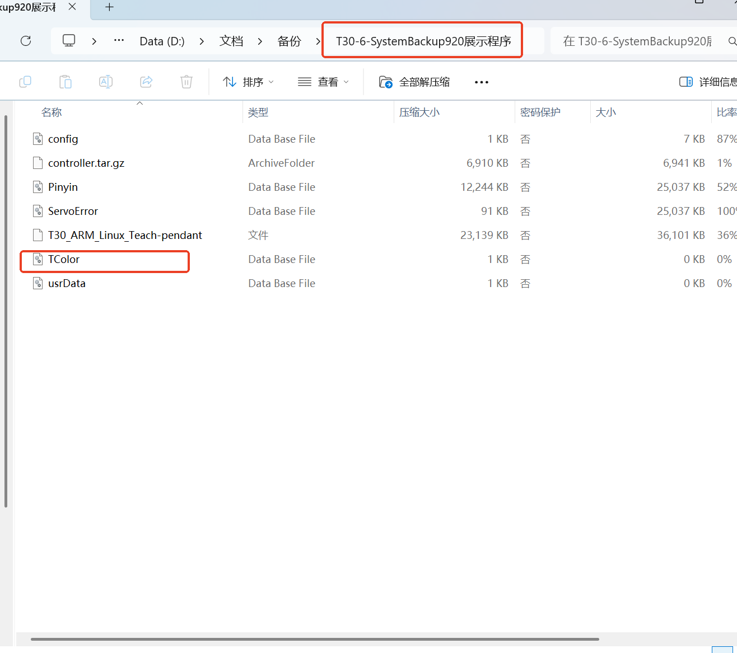Click the Share icon in toolbar

(146, 82)
